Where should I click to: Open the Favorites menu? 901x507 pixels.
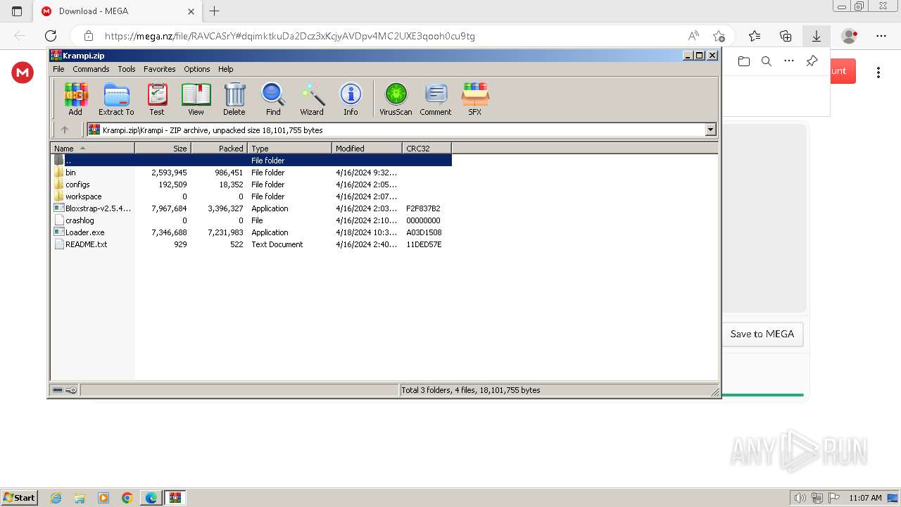pos(160,69)
